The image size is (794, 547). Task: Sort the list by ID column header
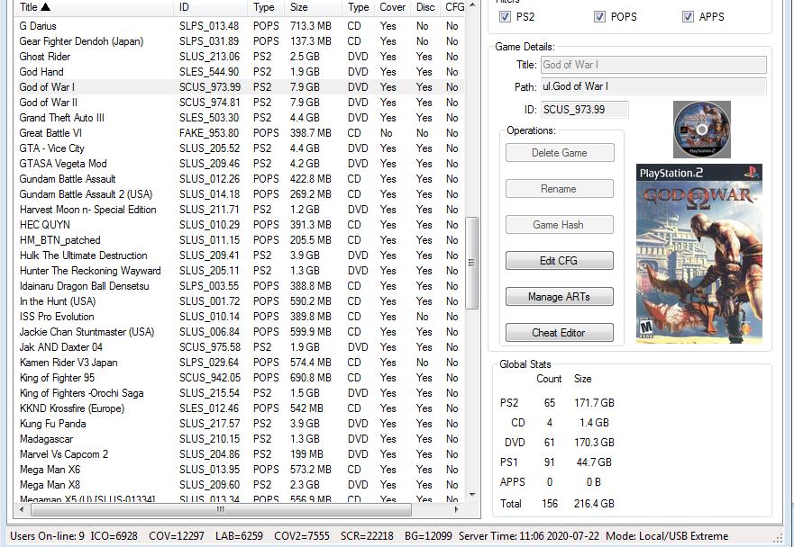pyautogui.click(x=211, y=7)
